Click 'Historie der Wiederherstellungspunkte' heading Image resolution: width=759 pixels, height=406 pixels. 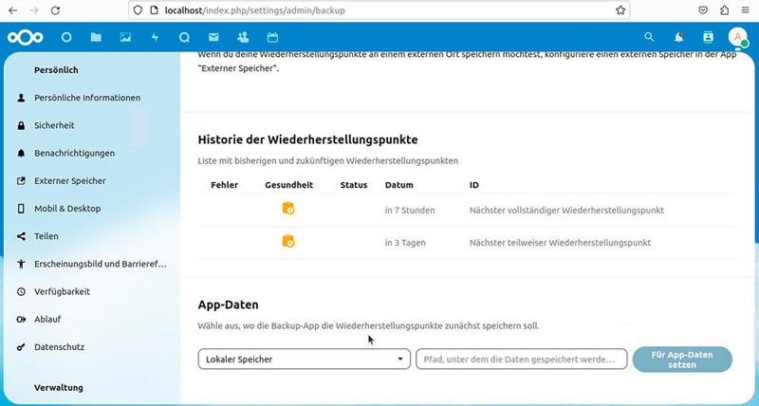307,139
